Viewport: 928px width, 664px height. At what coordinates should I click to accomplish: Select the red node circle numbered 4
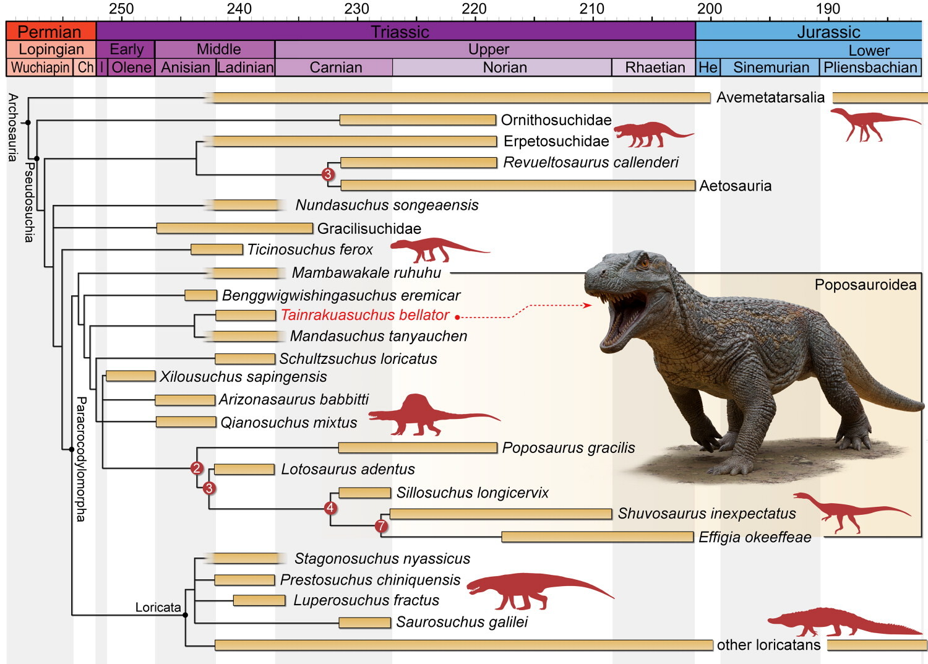[330, 508]
